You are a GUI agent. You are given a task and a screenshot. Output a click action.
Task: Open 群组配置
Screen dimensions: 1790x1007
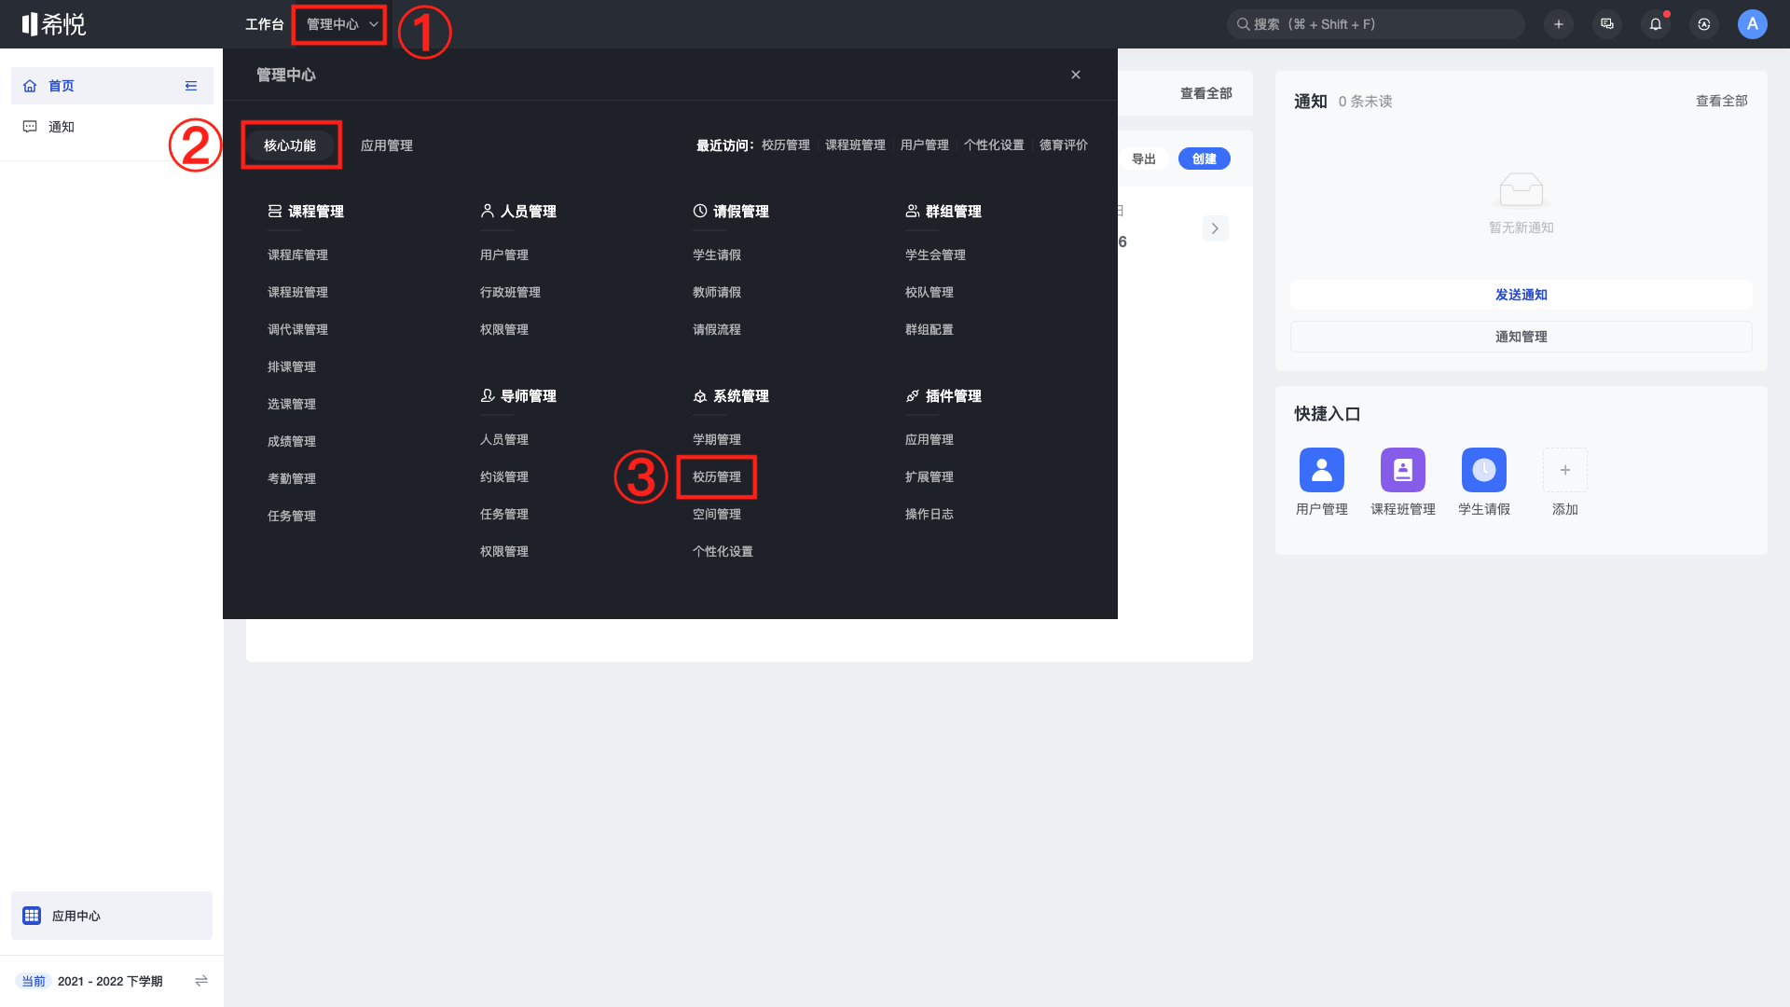click(x=929, y=329)
